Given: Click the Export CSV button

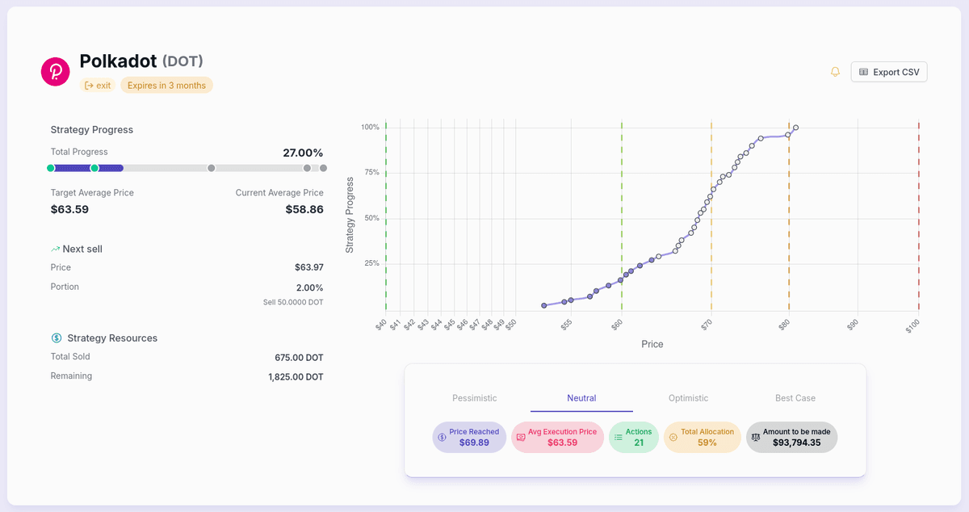Looking at the screenshot, I should point(889,72).
